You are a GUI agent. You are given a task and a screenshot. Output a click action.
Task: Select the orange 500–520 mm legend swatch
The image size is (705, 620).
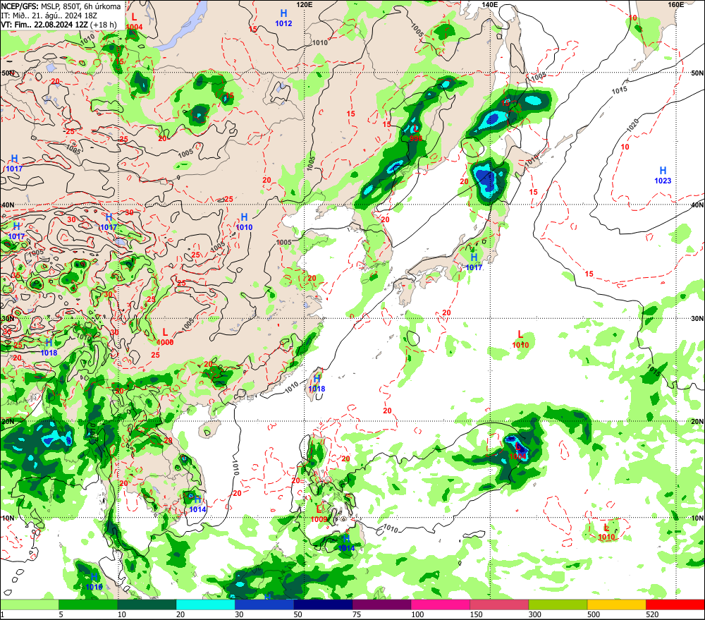point(616,604)
